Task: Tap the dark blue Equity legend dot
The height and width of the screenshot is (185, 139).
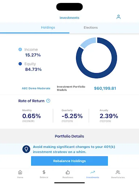Action: 20,64
